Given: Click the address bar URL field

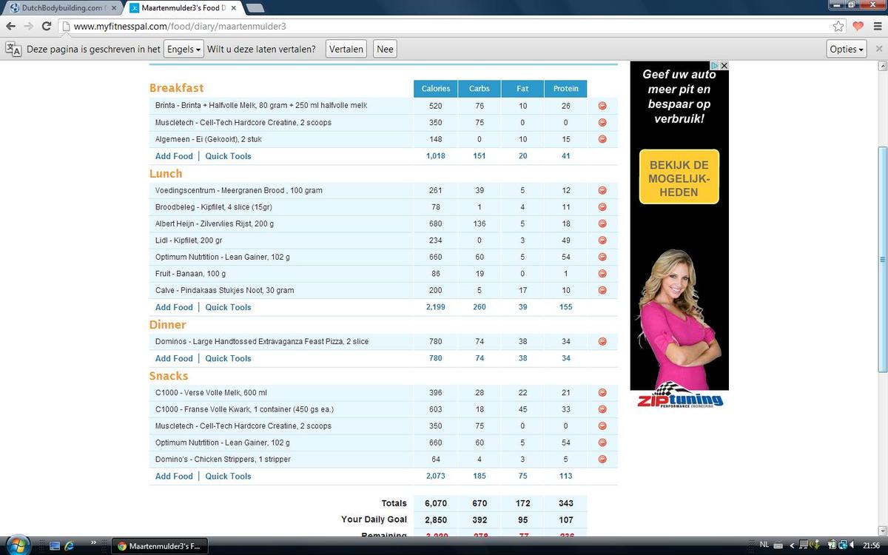Looking at the screenshot, I should tap(444, 26).
